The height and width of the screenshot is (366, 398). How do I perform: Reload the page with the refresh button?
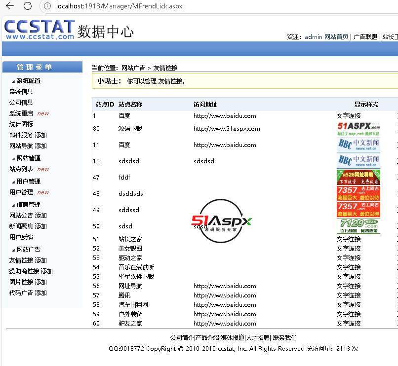[28, 6]
